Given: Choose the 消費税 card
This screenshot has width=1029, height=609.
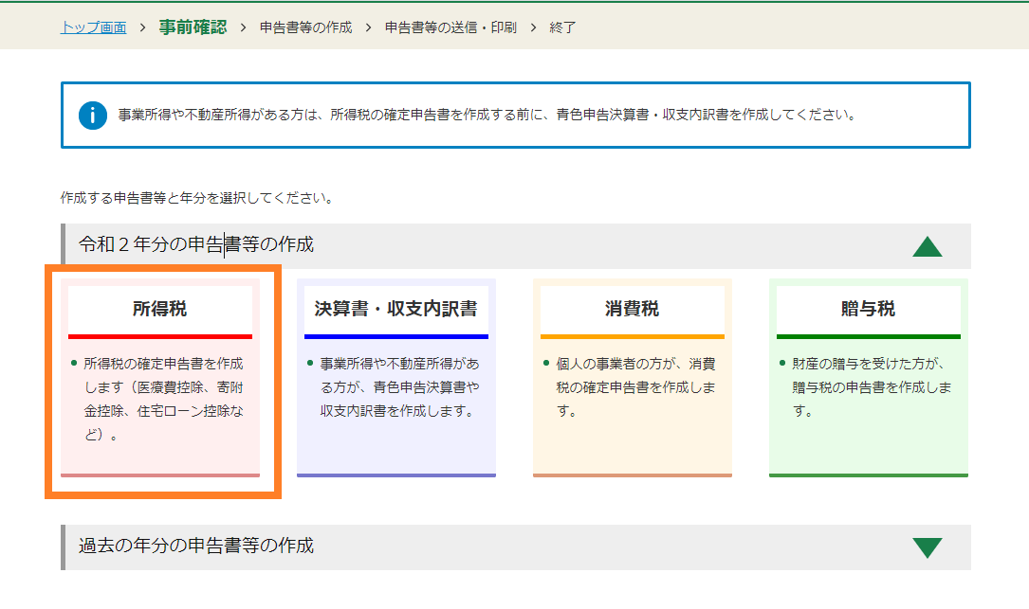Looking at the screenshot, I should 633,378.
